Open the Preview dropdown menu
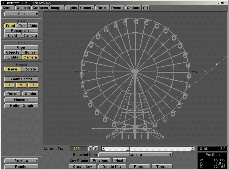229x170 pixels. point(21,160)
